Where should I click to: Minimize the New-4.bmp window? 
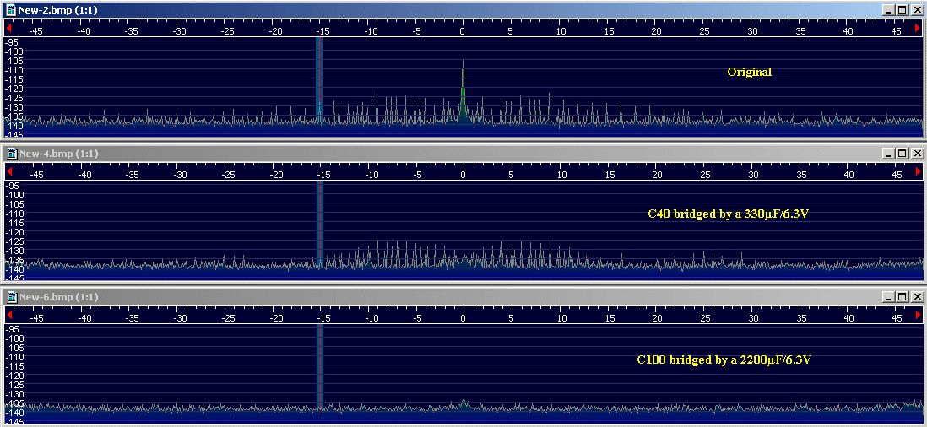tap(888, 154)
